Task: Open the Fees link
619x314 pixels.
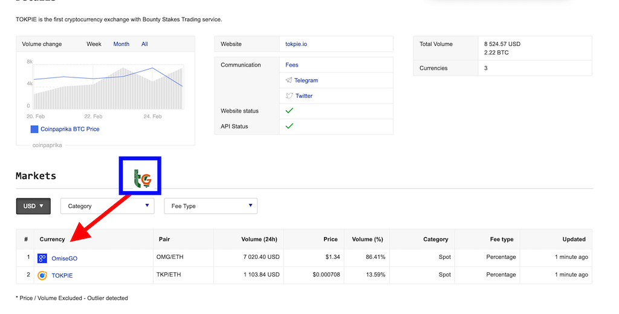Action: click(292, 65)
